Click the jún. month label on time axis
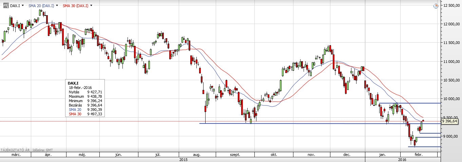The image size is (462, 162). 119,155
